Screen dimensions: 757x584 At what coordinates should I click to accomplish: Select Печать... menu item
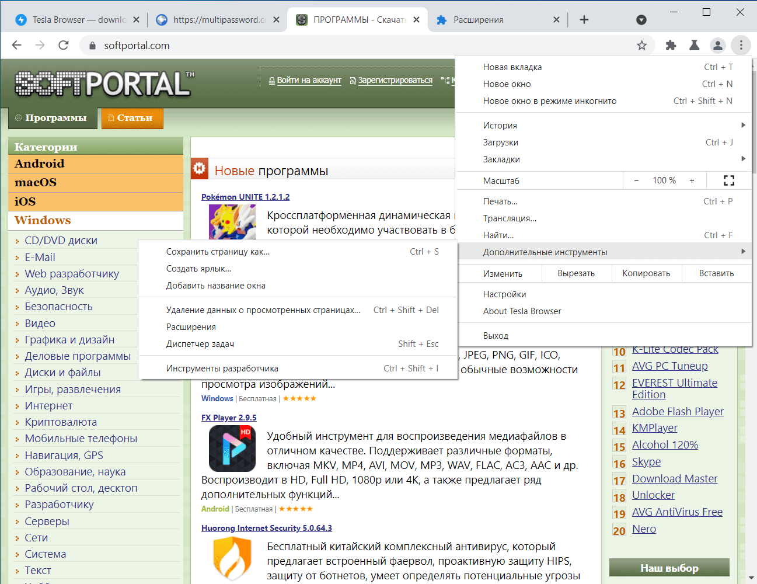603,201
